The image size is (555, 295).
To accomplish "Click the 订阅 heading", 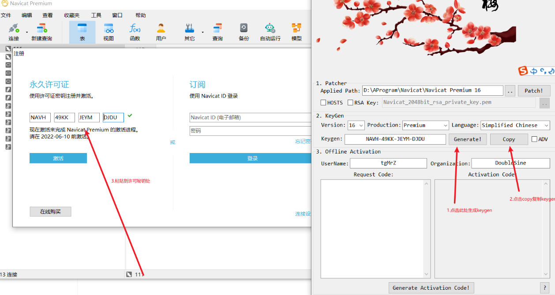I will click(x=198, y=85).
